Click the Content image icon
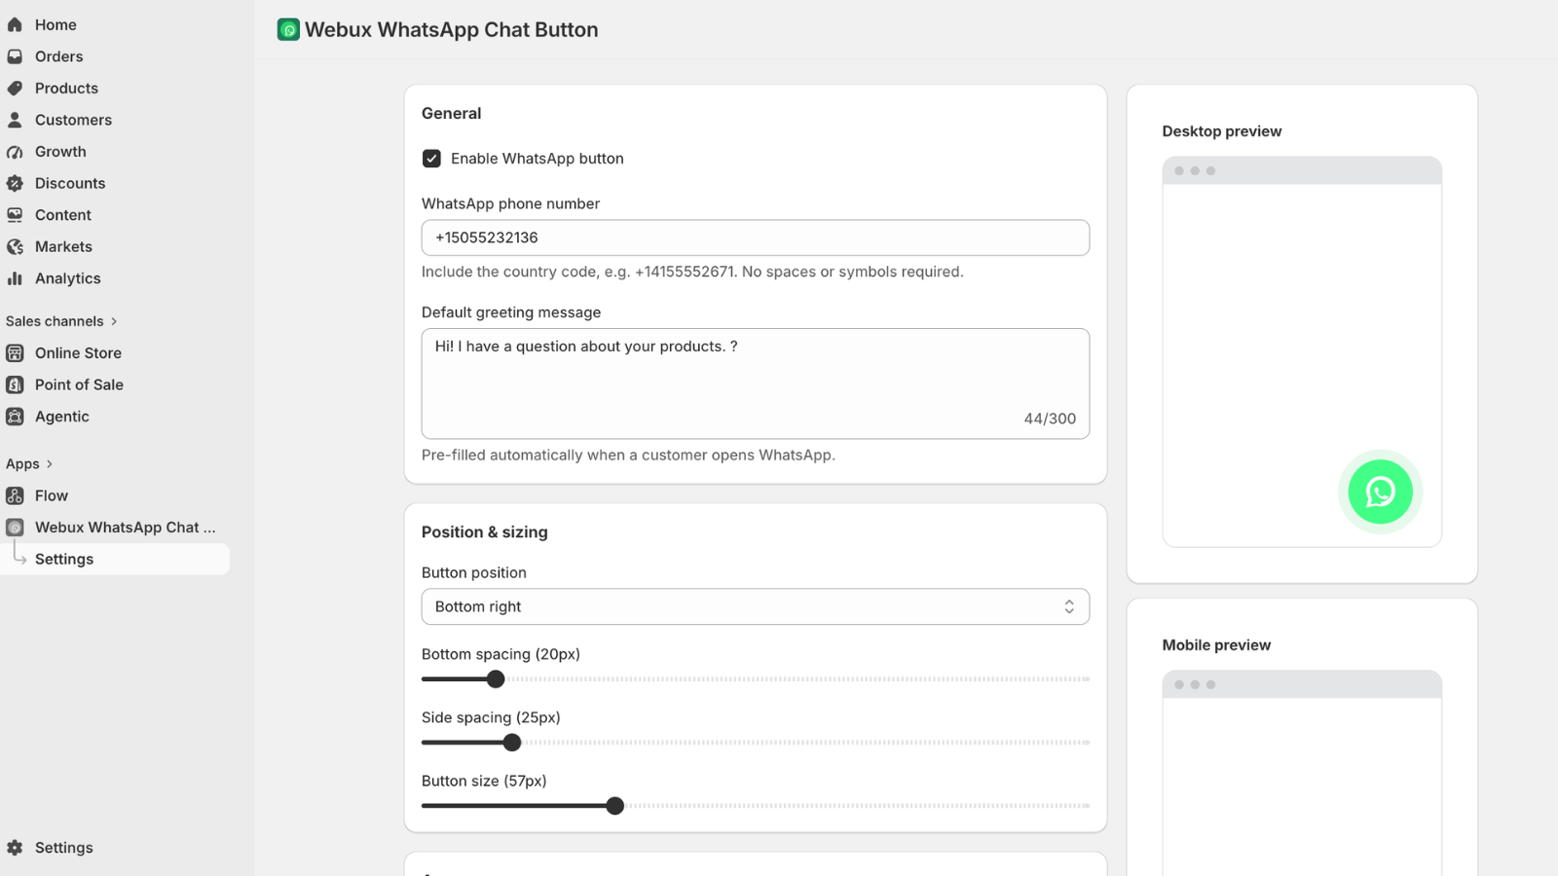Viewport: 1558px width, 876px height. (15, 215)
